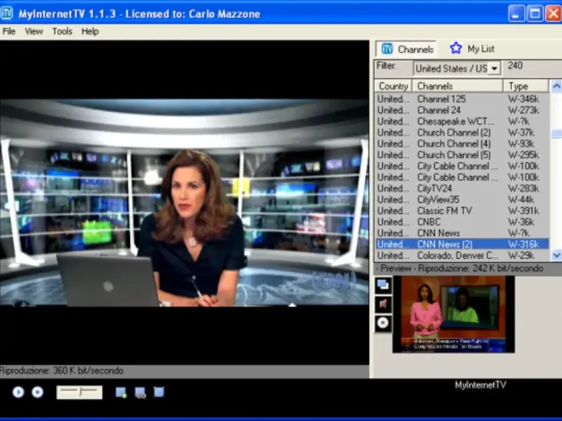Click the blue star icon on My List
Image resolution: width=562 pixels, height=421 pixels.
[456, 48]
